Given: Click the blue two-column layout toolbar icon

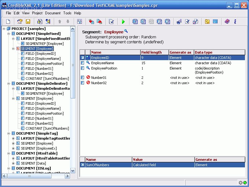Looking at the screenshot, I should click(x=215, y=22).
